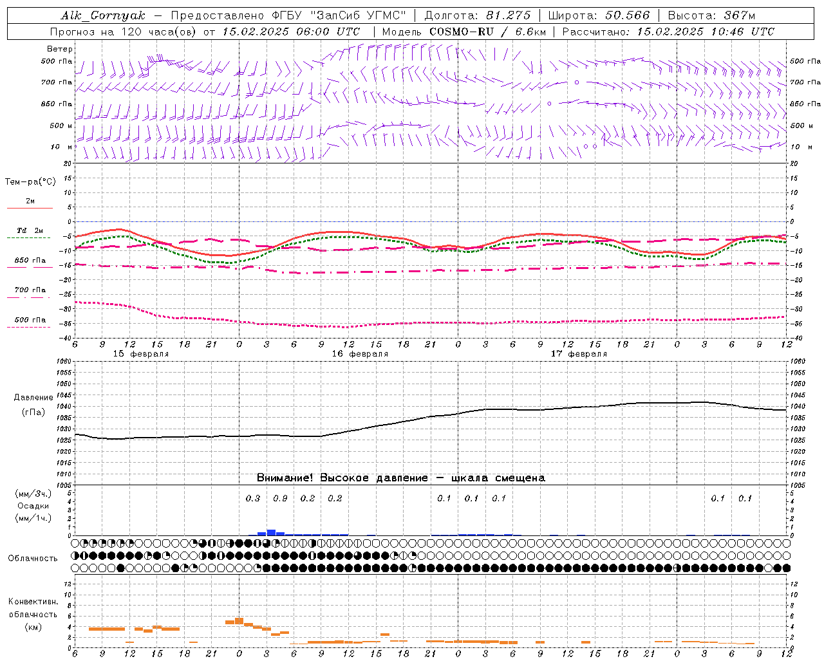The width and height of the screenshot is (824, 659).
Task: Click the '2м' temperature legend label
Action: coord(30,201)
